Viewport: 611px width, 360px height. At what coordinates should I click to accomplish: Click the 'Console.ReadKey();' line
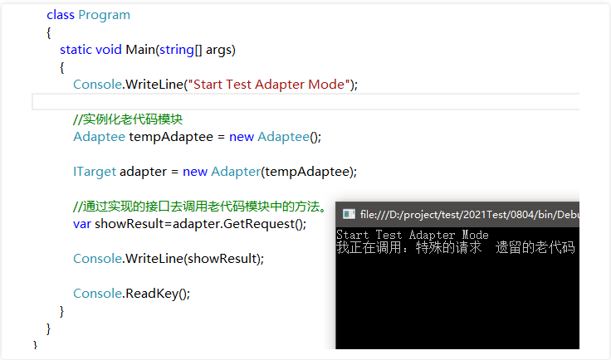[132, 294]
